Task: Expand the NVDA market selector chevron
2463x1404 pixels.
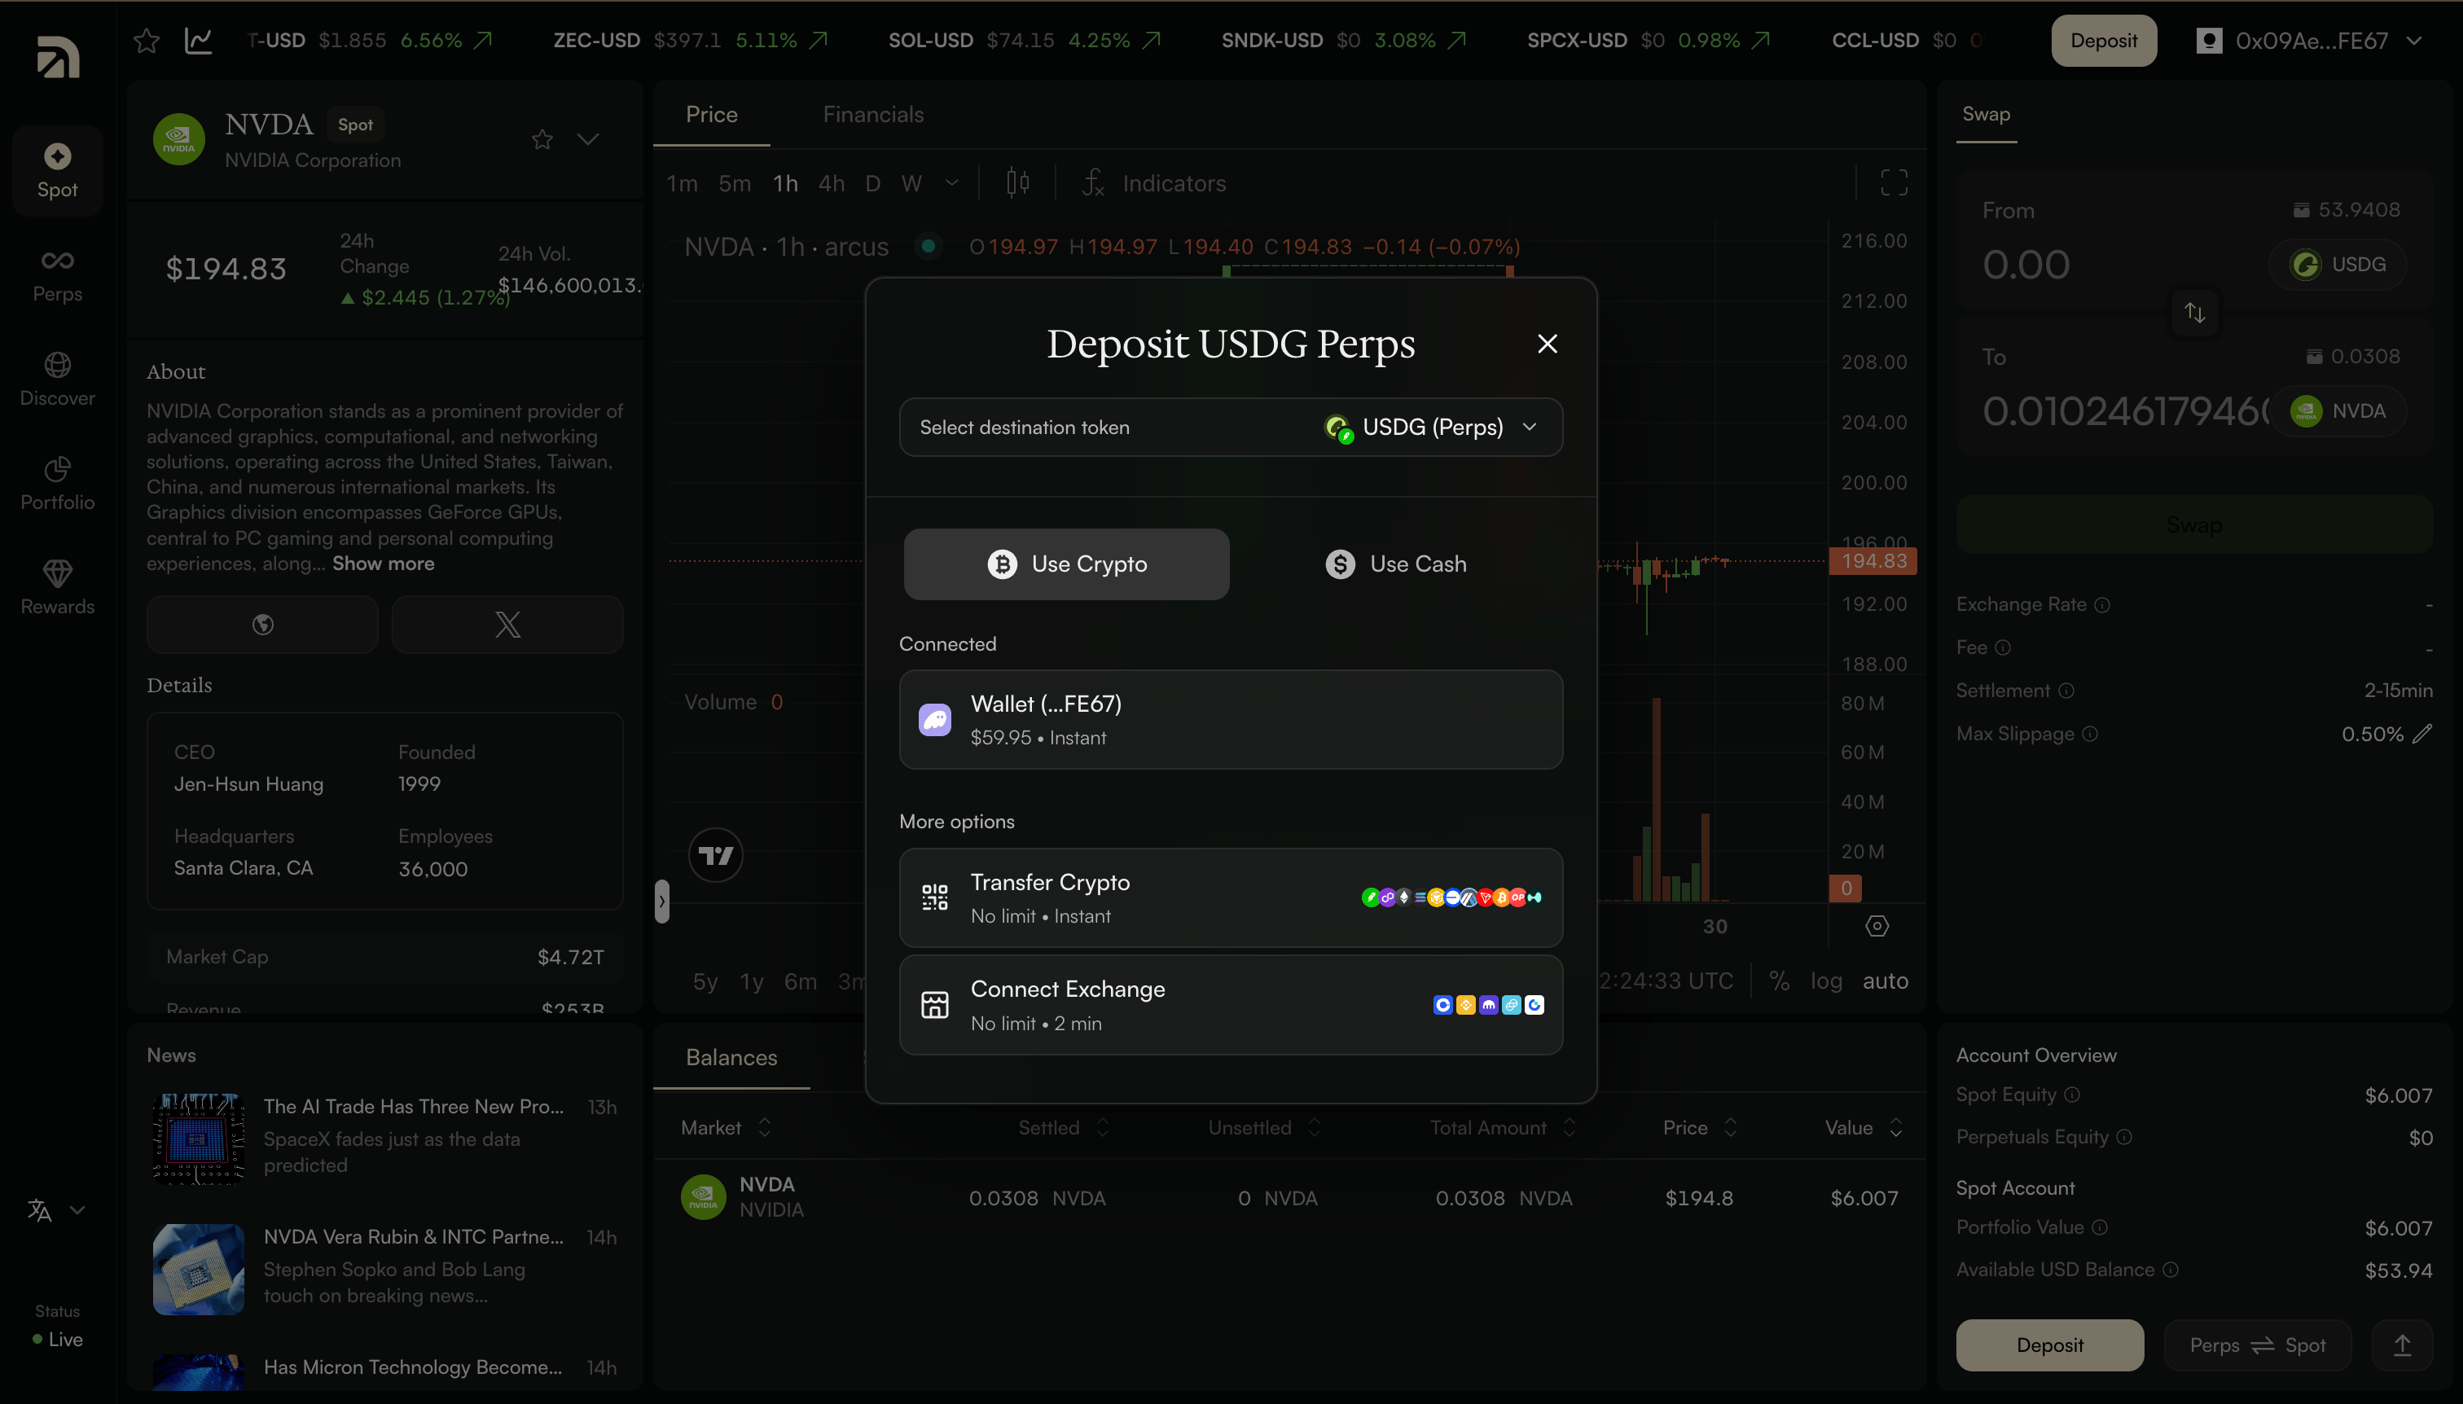Action: coord(587,140)
